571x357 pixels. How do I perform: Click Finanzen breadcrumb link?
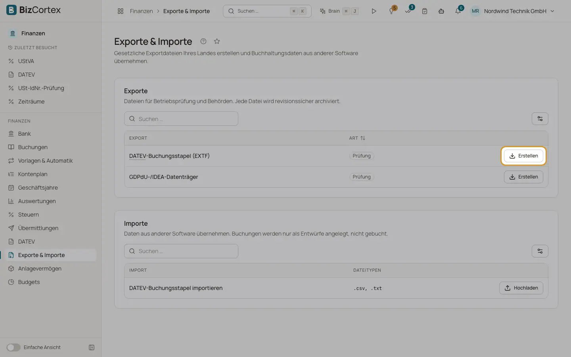point(141,11)
